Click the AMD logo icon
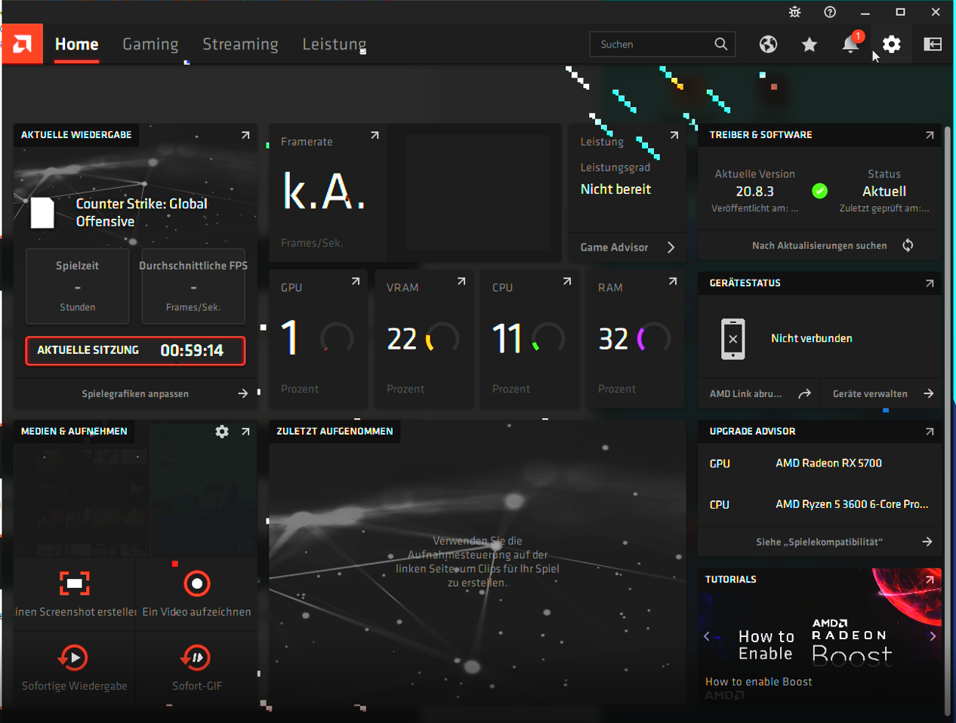The width and height of the screenshot is (956, 723). coord(22,44)
